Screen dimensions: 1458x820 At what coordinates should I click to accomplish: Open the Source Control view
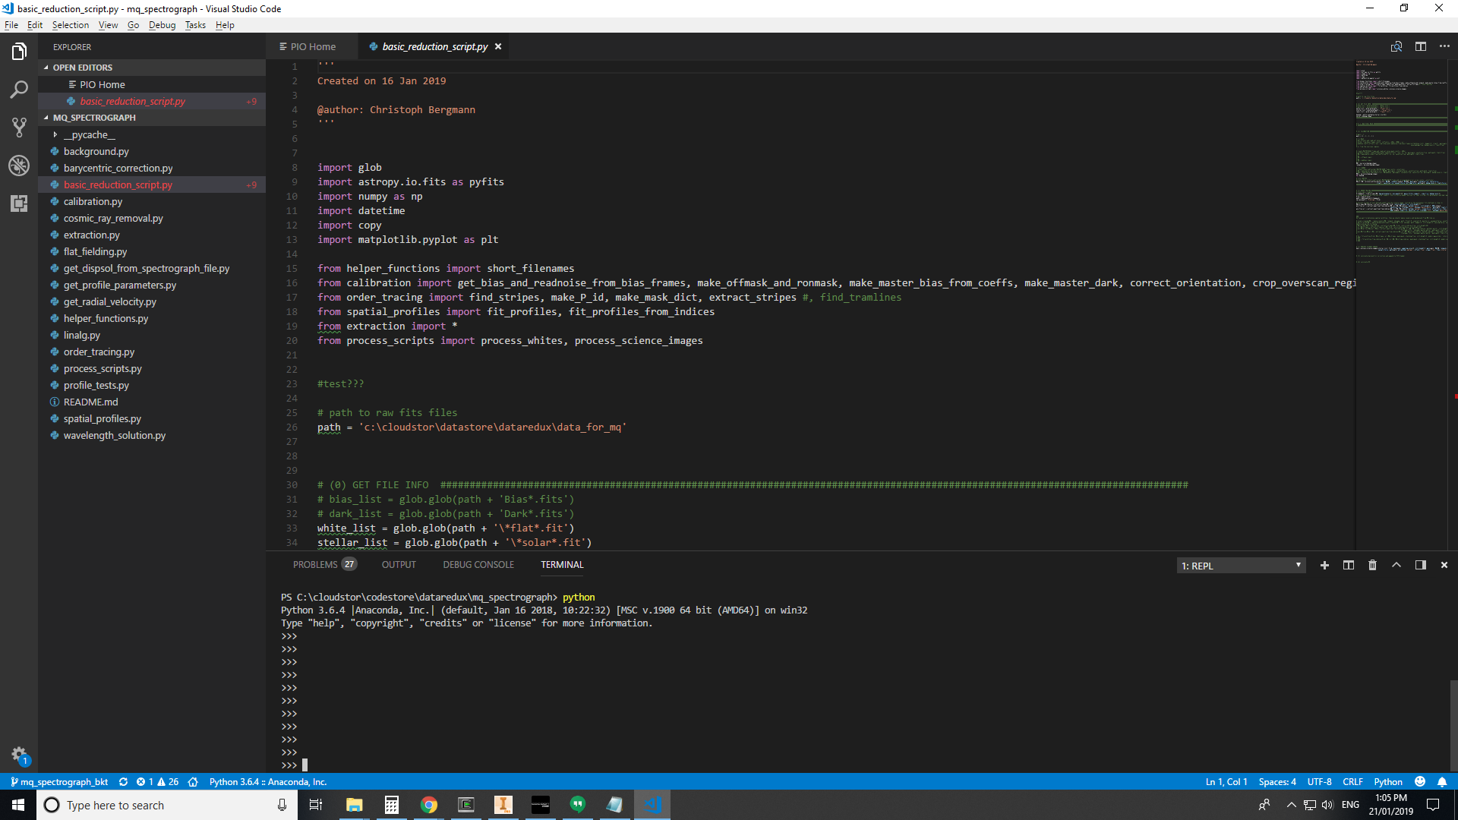click(x=19, y=128)
